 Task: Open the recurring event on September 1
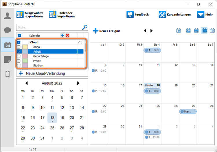point(152,132)
